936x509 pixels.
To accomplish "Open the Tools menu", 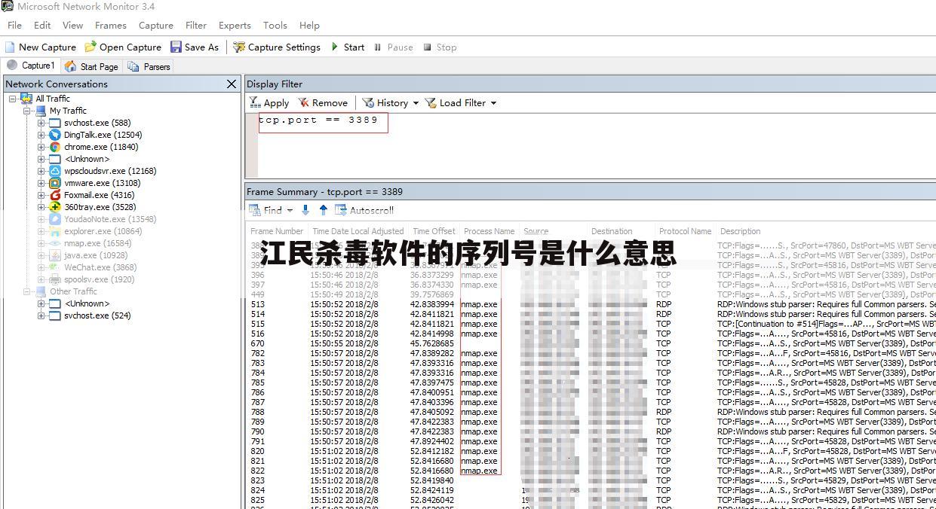I will tap(275, 25).
